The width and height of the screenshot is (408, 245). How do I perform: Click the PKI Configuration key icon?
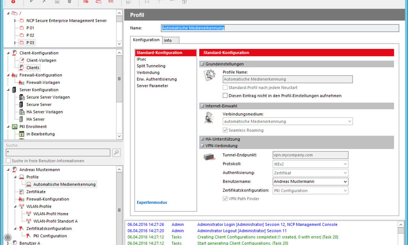pos(29,236)
